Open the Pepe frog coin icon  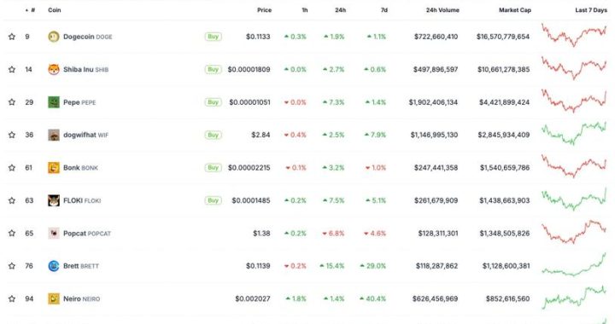[x=54, y=102]
